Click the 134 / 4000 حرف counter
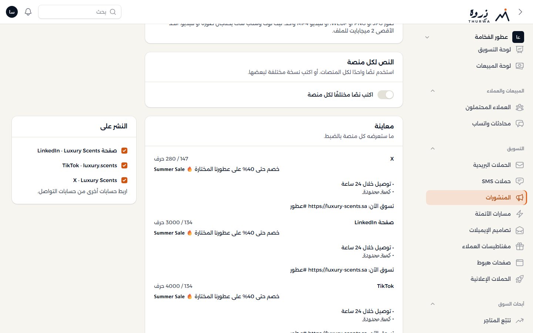Image resolution: width=533 pixels, height=333 pixels. point(173,286)
